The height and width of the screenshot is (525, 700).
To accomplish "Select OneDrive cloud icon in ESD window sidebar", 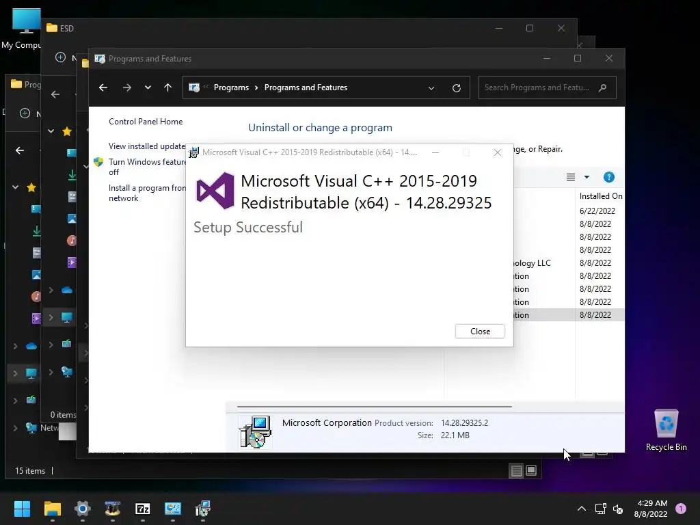I will [67, 290].
